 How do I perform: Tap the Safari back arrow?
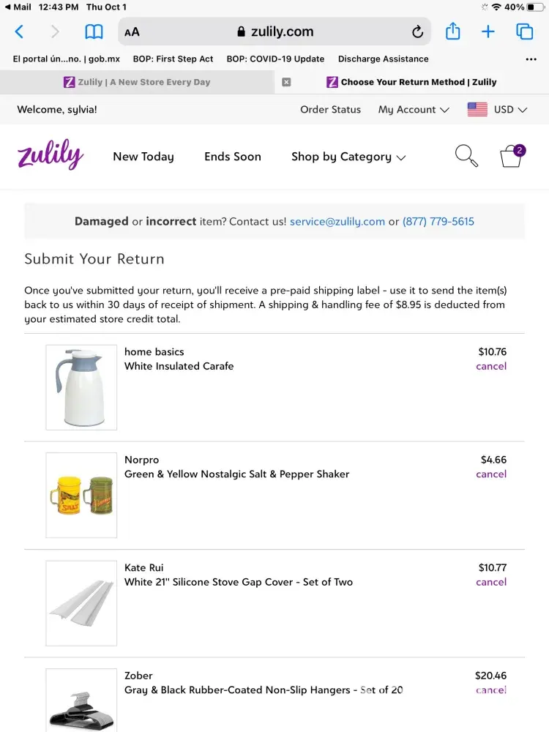coord(20,31)
